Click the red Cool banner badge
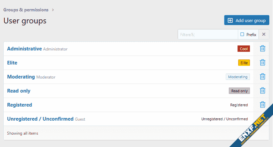The width and height of the screenshot is (273, 147). 244,49
